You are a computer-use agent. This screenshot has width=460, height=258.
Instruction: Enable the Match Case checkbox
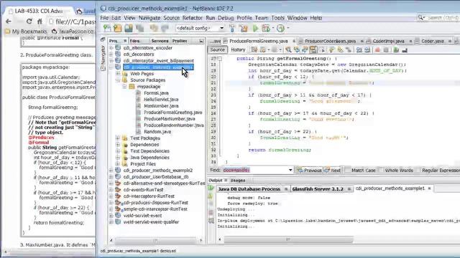[348, 171]
